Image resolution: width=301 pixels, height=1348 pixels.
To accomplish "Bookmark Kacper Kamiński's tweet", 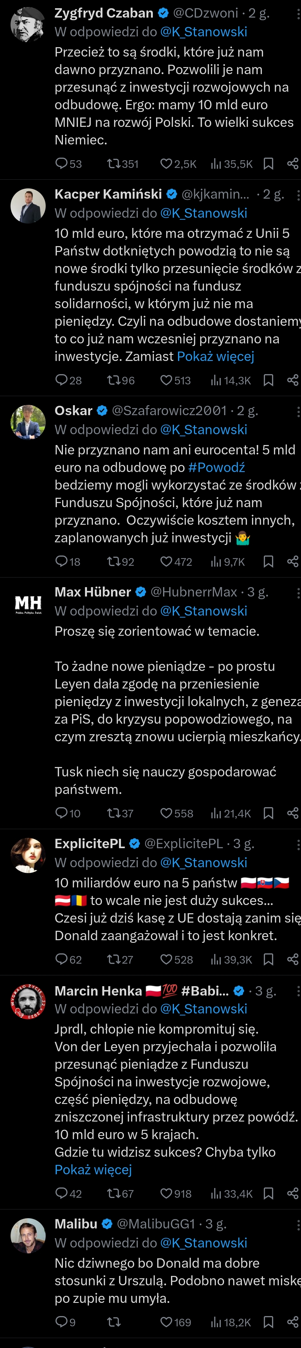I will (x=268, y=380).
